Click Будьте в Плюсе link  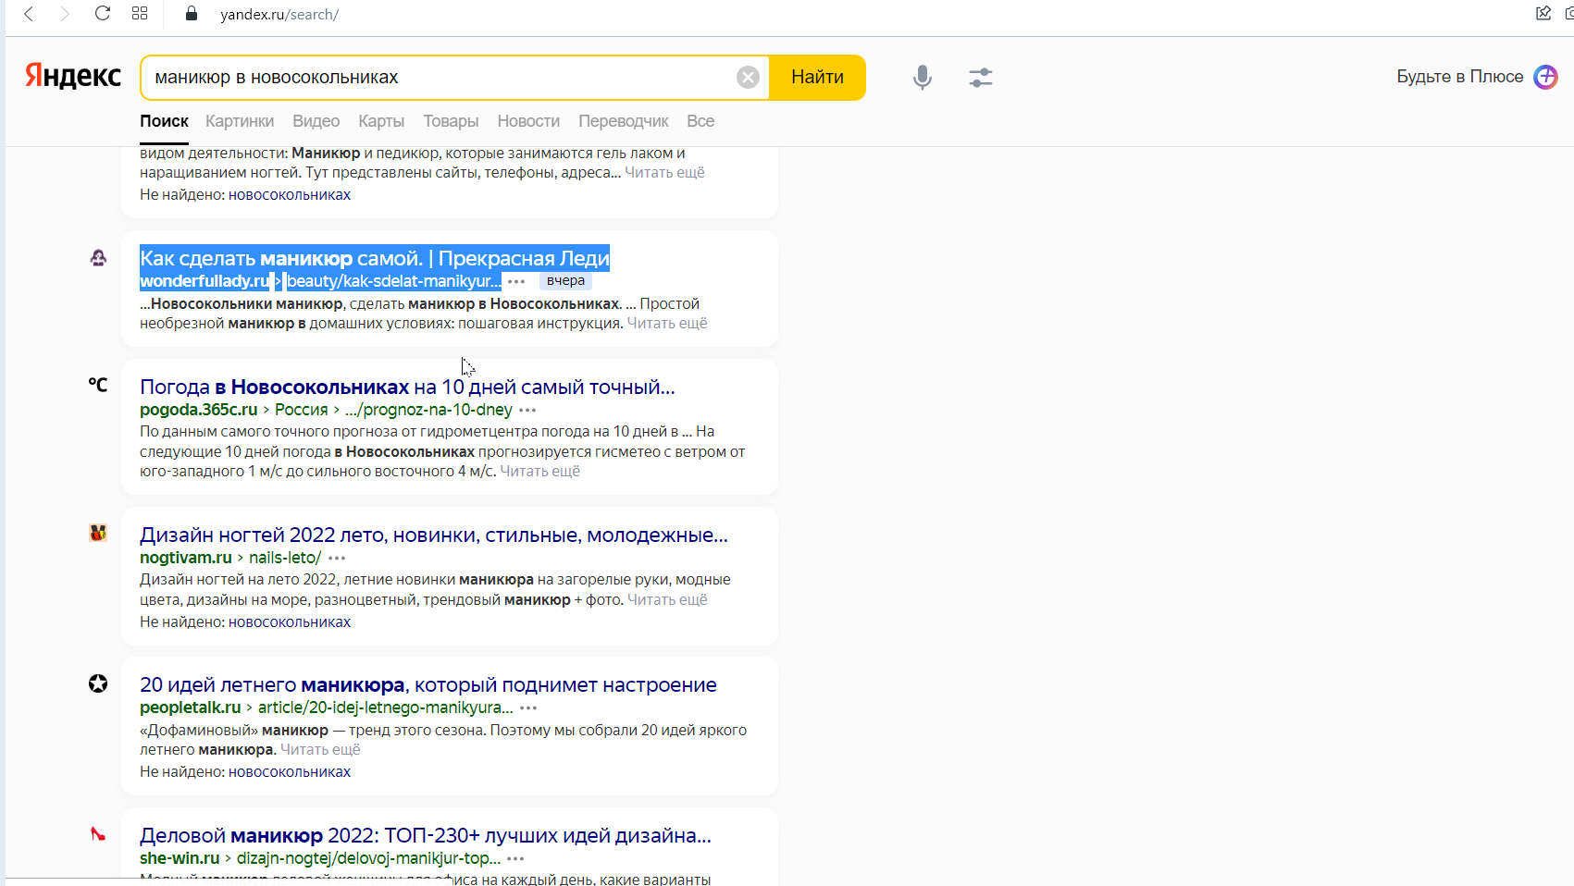click(x=1459, y=77)
